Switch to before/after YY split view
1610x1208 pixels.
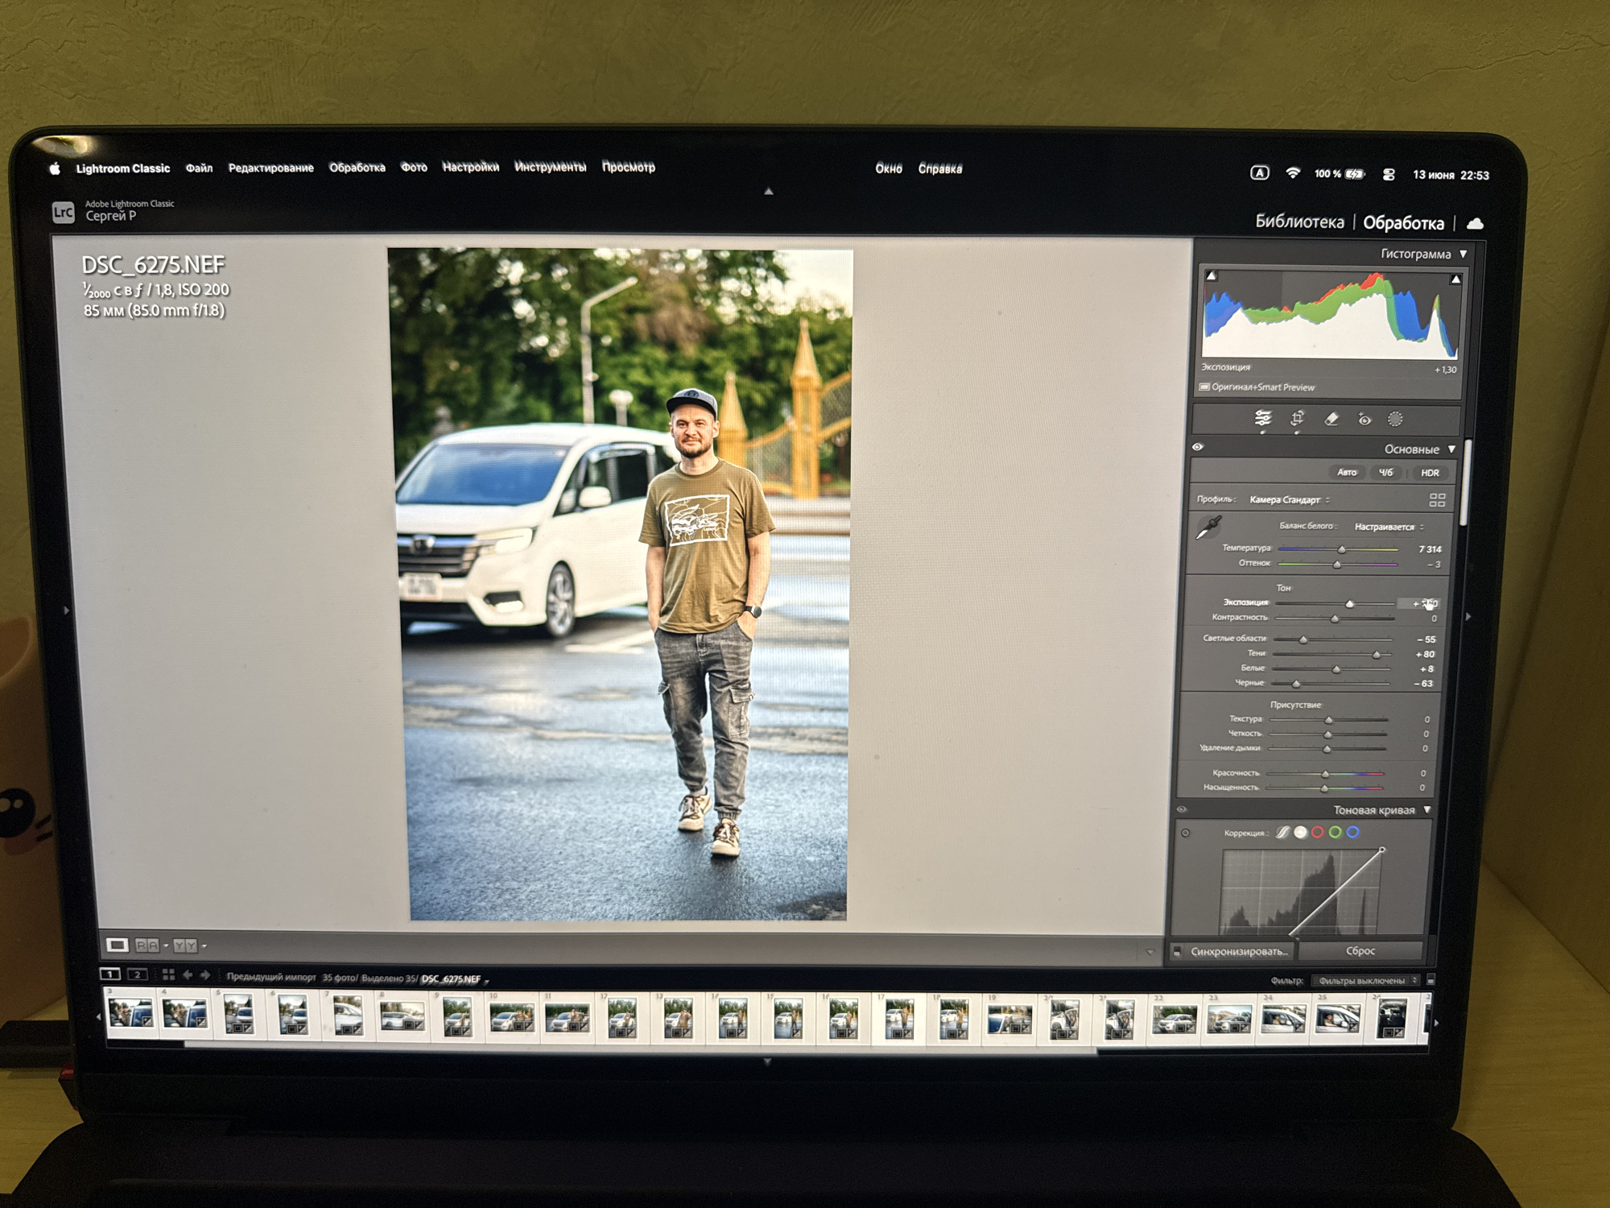point(185,945)
